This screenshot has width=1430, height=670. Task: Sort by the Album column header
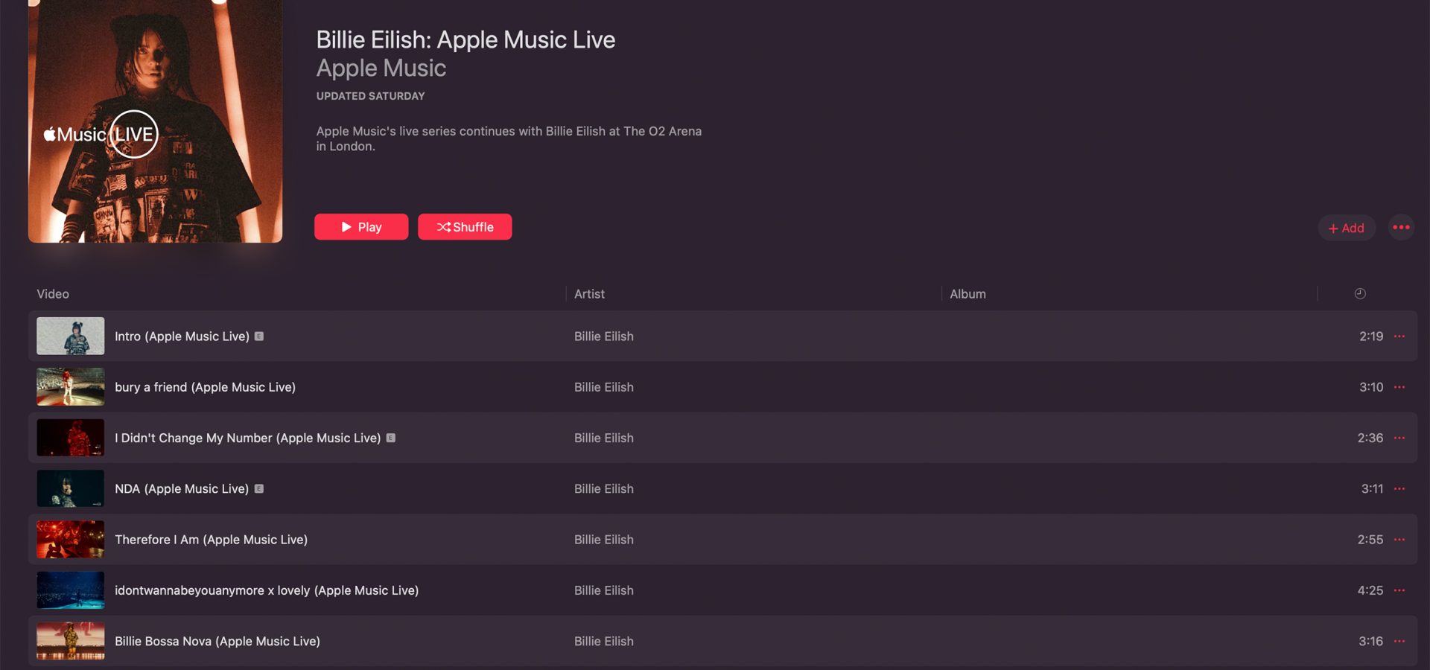(x=967, y=294)
